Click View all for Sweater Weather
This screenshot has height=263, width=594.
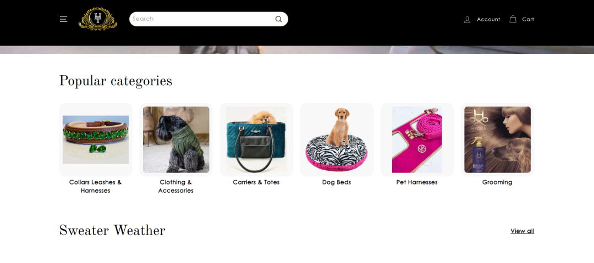[x=522, y=231]
